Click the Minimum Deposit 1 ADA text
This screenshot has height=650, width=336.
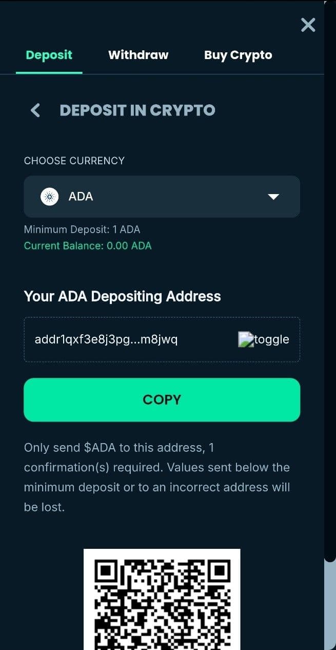(82, 230)
